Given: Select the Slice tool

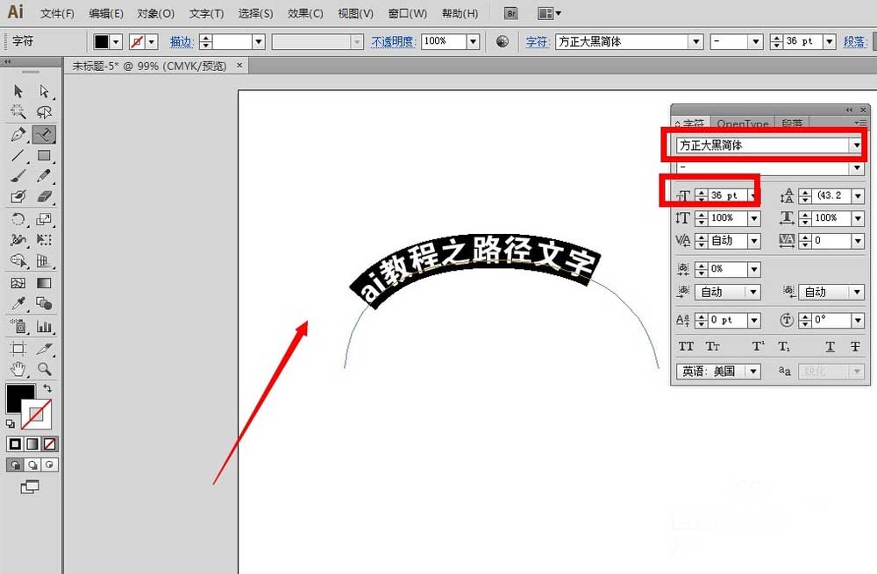Looking at the screenshot, I should pyautogui.click(x=44, y=349).
